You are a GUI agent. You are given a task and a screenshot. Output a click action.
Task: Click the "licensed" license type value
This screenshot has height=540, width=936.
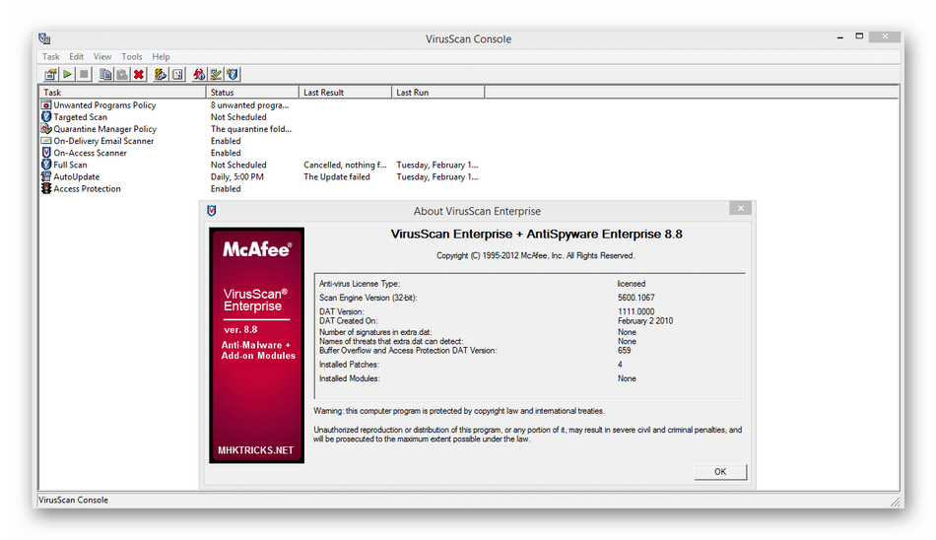click(x=632, y=284)
